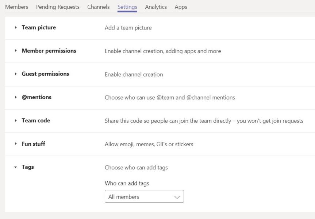Click the 'Add a team picture' description
The image size is (315, 219).
tap(128, 28)
